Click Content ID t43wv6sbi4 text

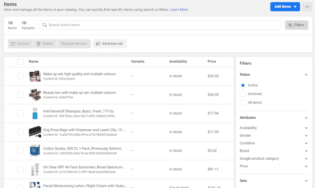coord(59,79)
